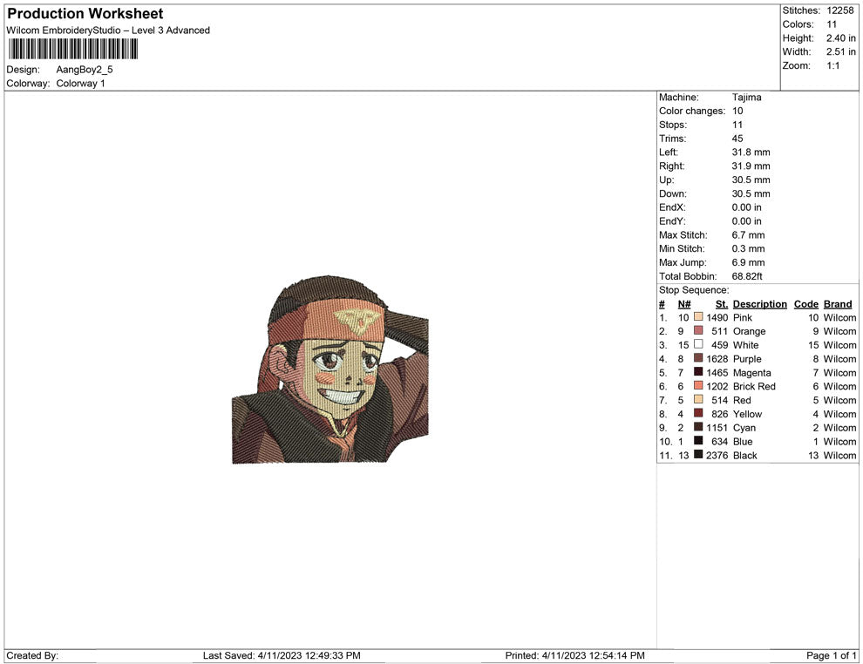Screen dimensions: 863x664
Task: Click the Max Stitch value 6.7 mm
Action: tap(749, 235)
